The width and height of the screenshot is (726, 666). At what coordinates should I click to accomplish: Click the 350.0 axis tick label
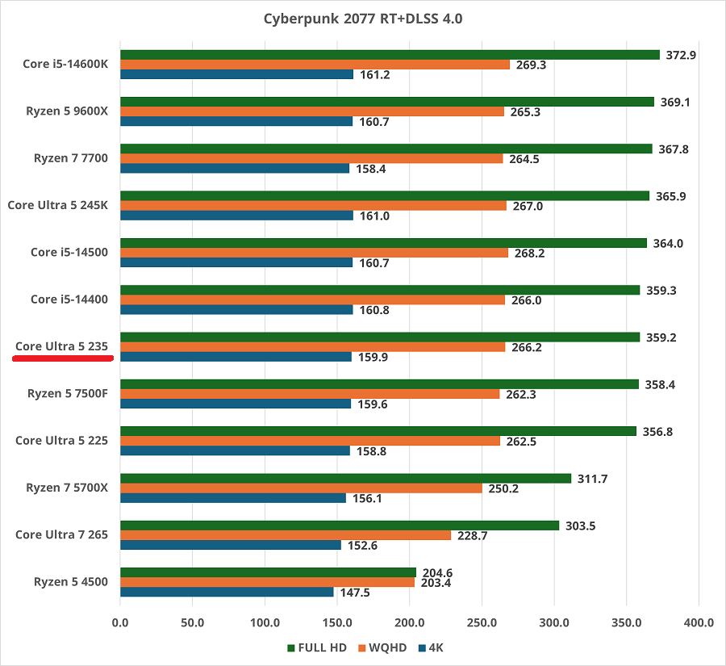click(x=627, y=623)
